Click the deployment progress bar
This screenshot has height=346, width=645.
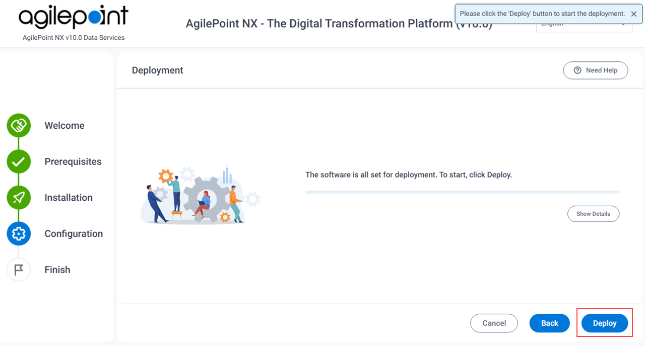462,192
